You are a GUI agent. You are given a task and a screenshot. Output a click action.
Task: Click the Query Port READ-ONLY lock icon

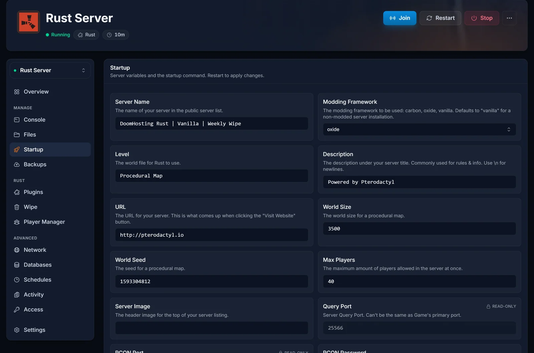point(489,306)
